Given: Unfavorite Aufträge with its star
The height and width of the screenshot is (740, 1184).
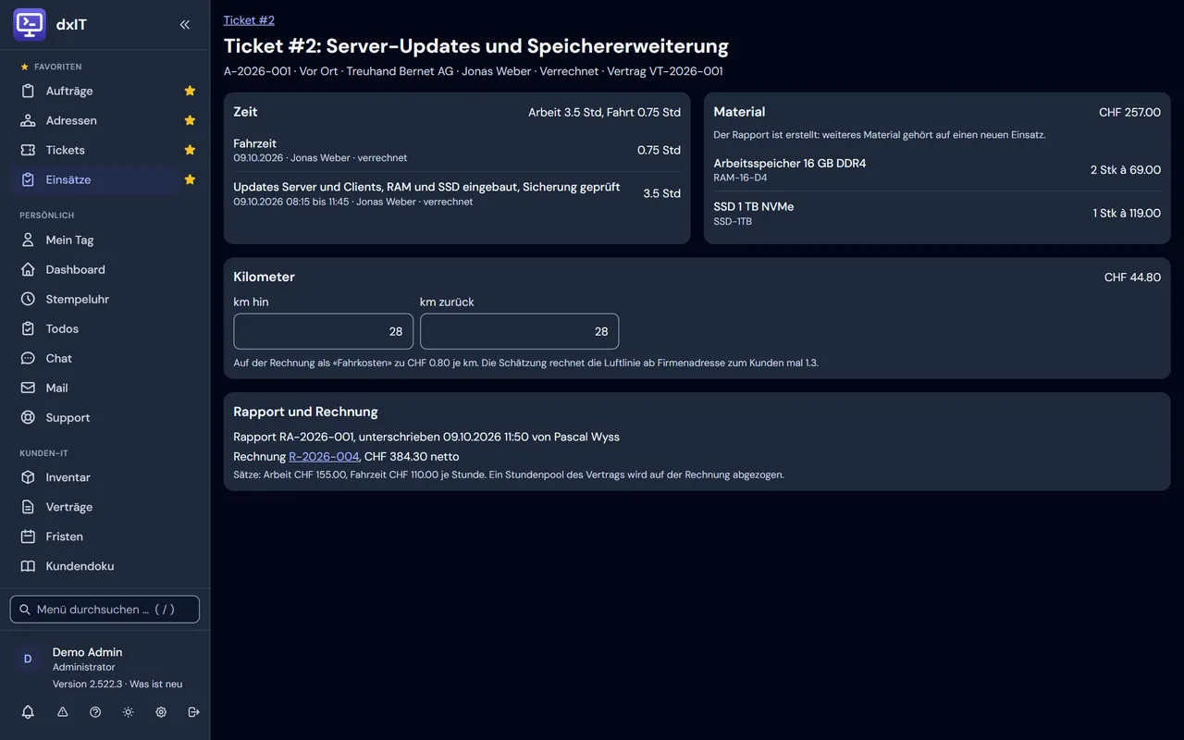Looking at the screenshot, I should [x=190, y=91].
